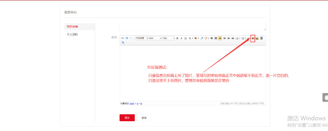
Task: Open the multi-image upload tool
Action: (x=257, y=38)
